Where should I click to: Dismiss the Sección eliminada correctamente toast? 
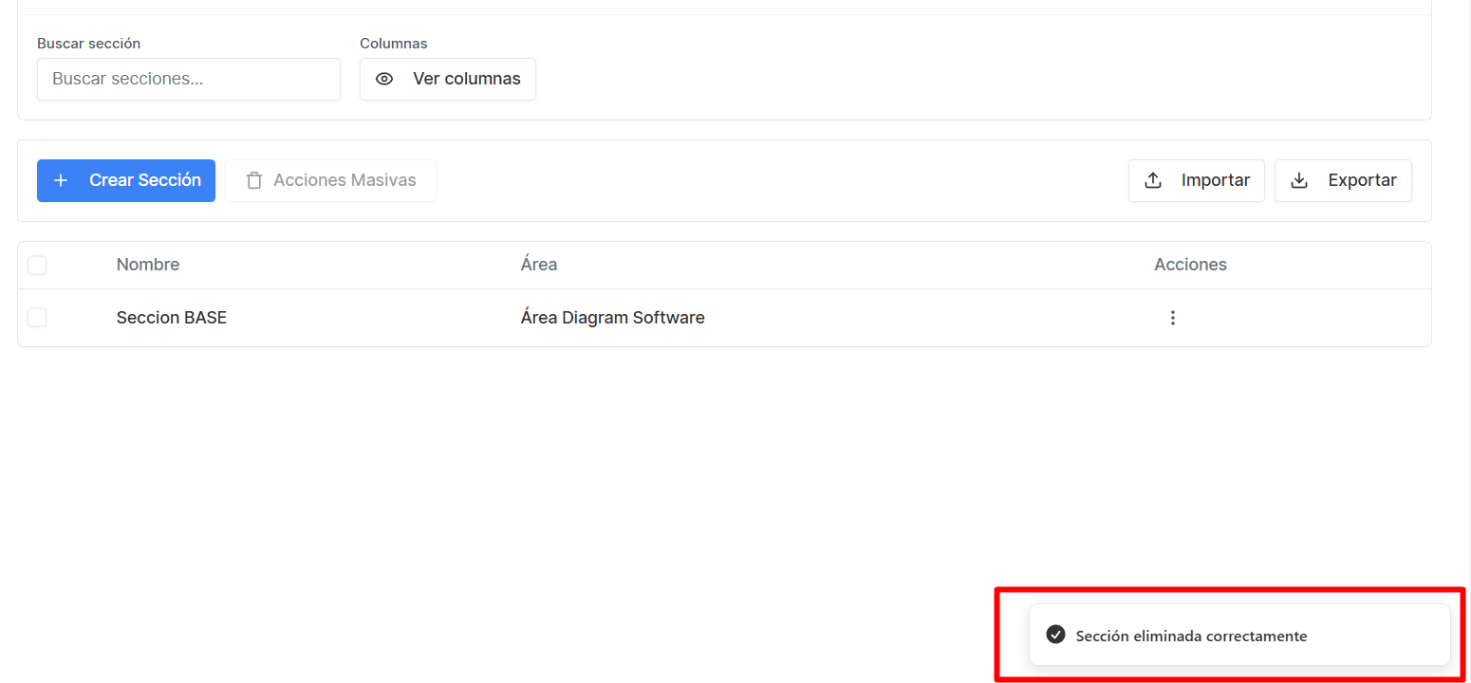pos(1239,635)
